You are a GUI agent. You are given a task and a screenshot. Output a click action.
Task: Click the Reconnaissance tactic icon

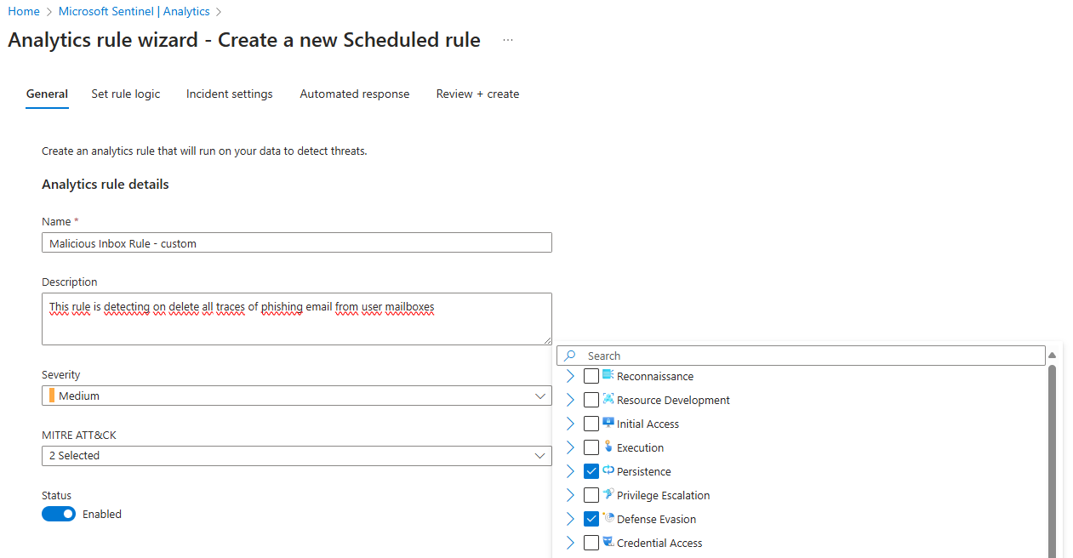coord(608,375)
